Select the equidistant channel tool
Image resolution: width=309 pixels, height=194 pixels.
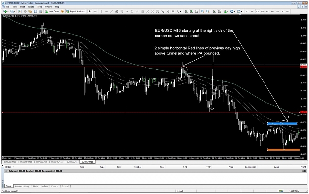tap(117, 11)
